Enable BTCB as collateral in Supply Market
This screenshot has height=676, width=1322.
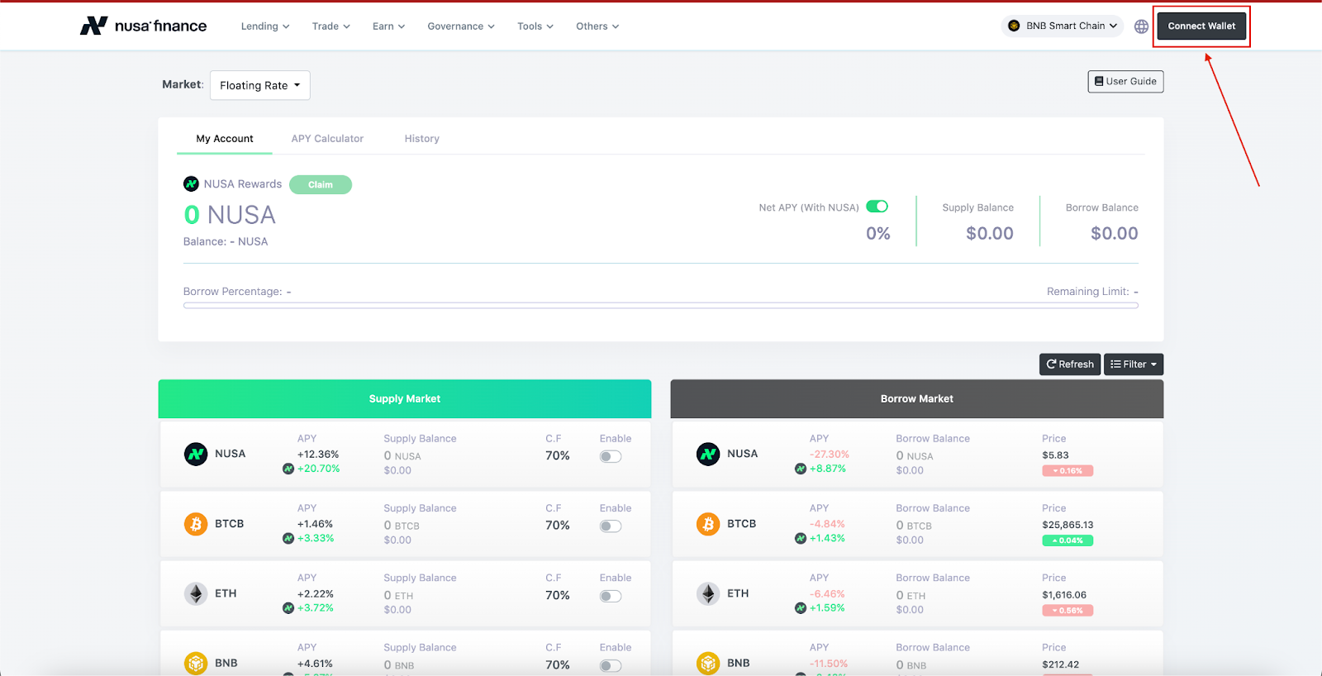pyautogui.click(x=611, y=526)
